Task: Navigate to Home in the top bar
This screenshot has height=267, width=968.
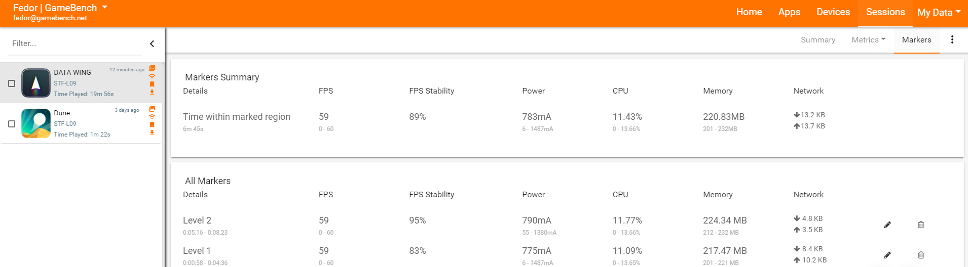Action: 749,12
